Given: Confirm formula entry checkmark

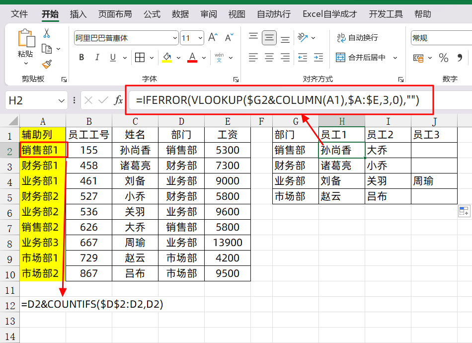Looking at the screenshot, I should click(103, 100).
